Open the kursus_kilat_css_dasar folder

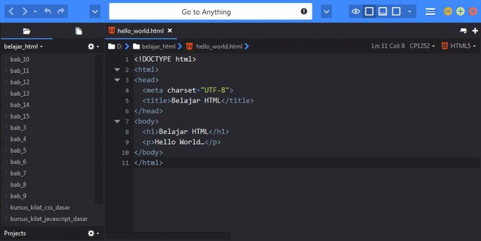click(40, 208)
